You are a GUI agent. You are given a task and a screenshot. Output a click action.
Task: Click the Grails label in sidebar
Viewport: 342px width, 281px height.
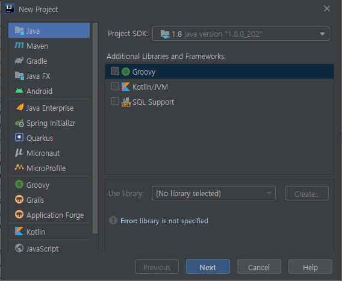point(35,200)
